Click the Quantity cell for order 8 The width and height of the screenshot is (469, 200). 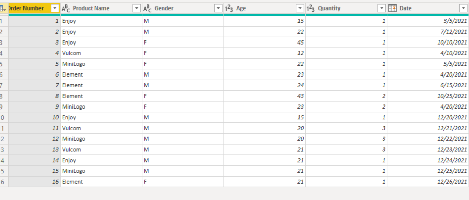tap(346, 96)
